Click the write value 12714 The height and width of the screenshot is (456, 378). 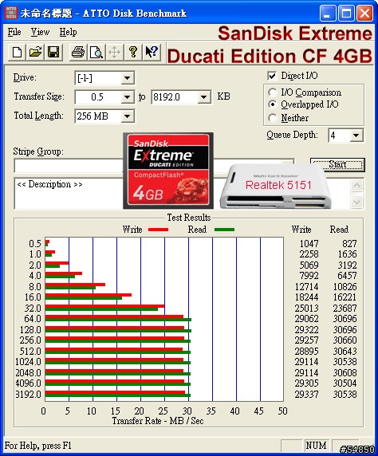point(306,287)
